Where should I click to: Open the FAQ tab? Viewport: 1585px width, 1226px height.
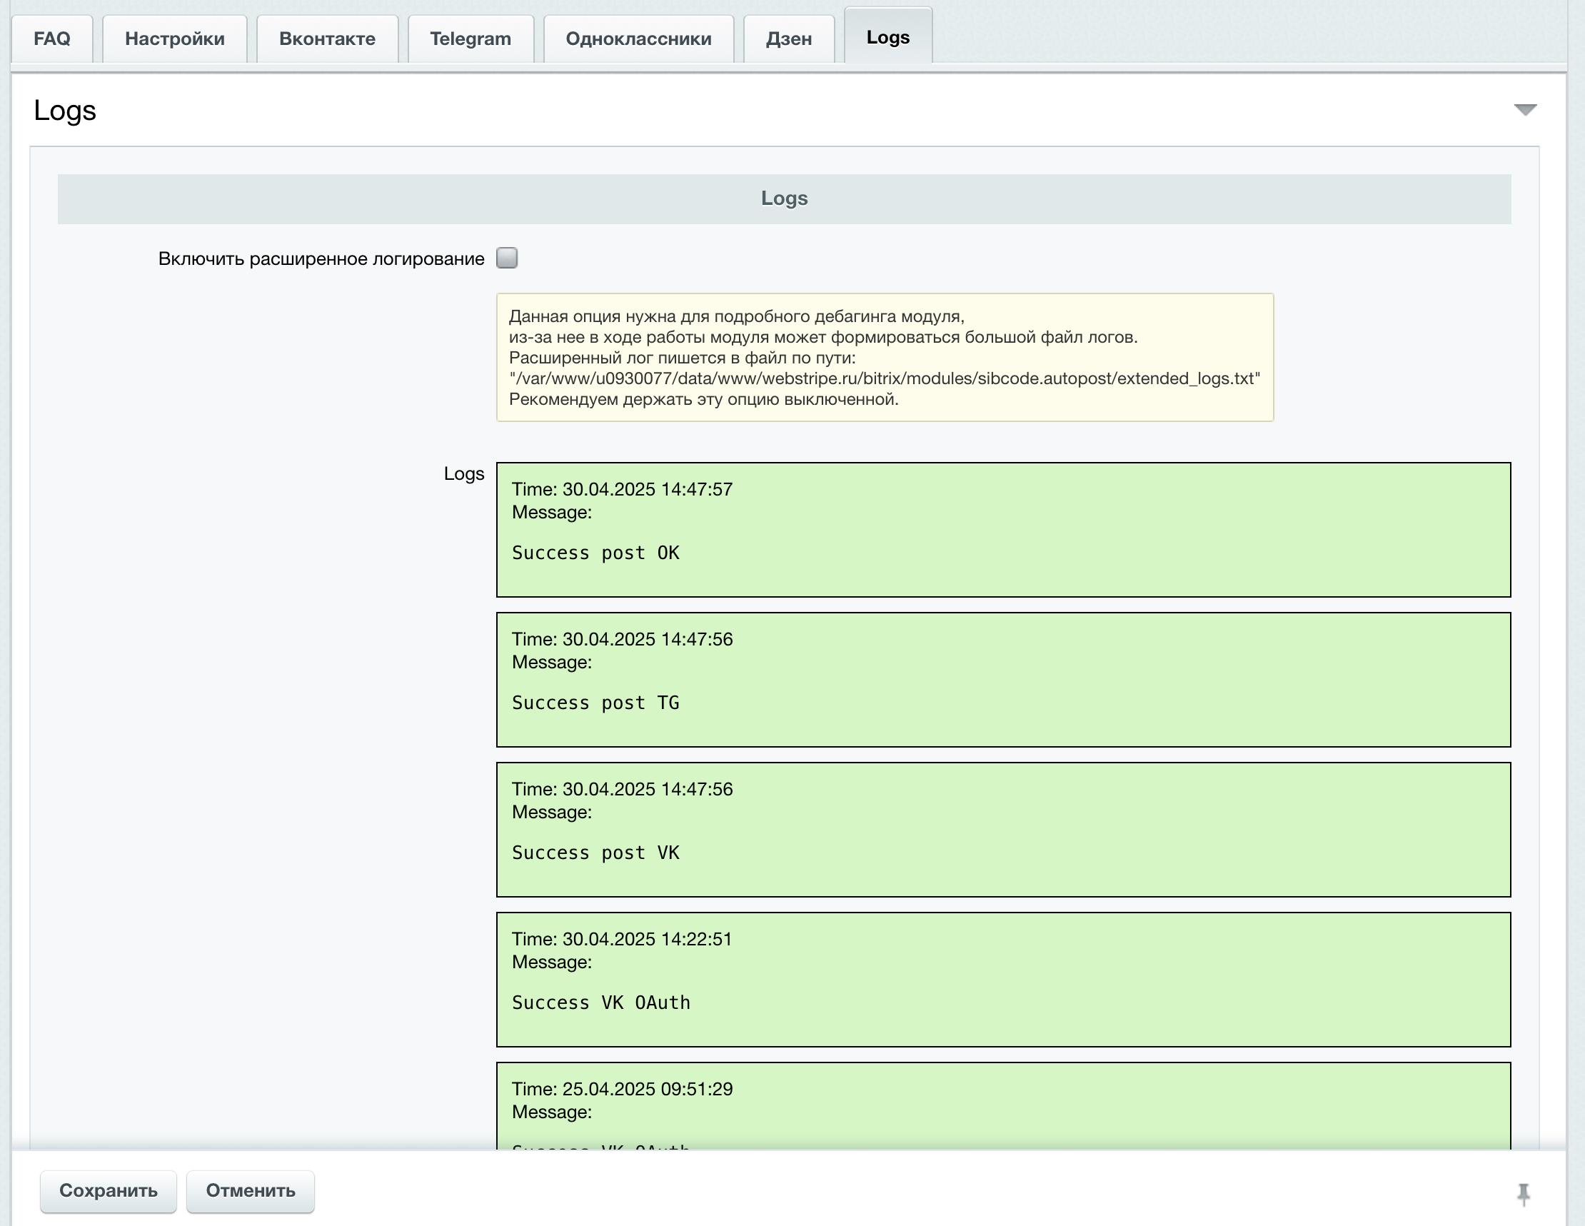click(x=51, y=39)
